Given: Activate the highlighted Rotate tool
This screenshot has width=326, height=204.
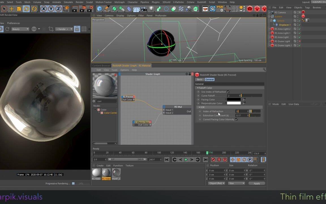Looking at the screenshot, I should [26, 9].
